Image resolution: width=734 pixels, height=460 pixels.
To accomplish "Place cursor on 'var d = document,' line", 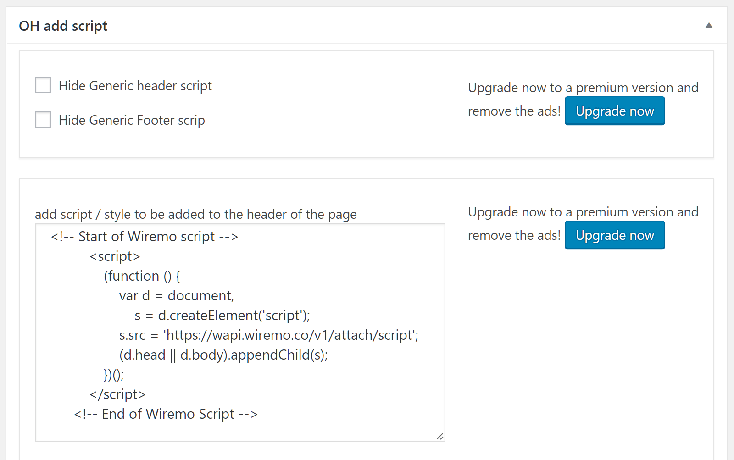I will click(176, 296).
